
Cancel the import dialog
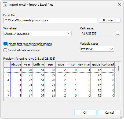tap(110, 113)
